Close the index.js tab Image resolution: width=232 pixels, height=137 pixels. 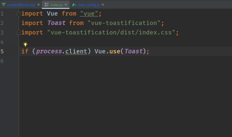pyautogui.click(x=66, y=5)
